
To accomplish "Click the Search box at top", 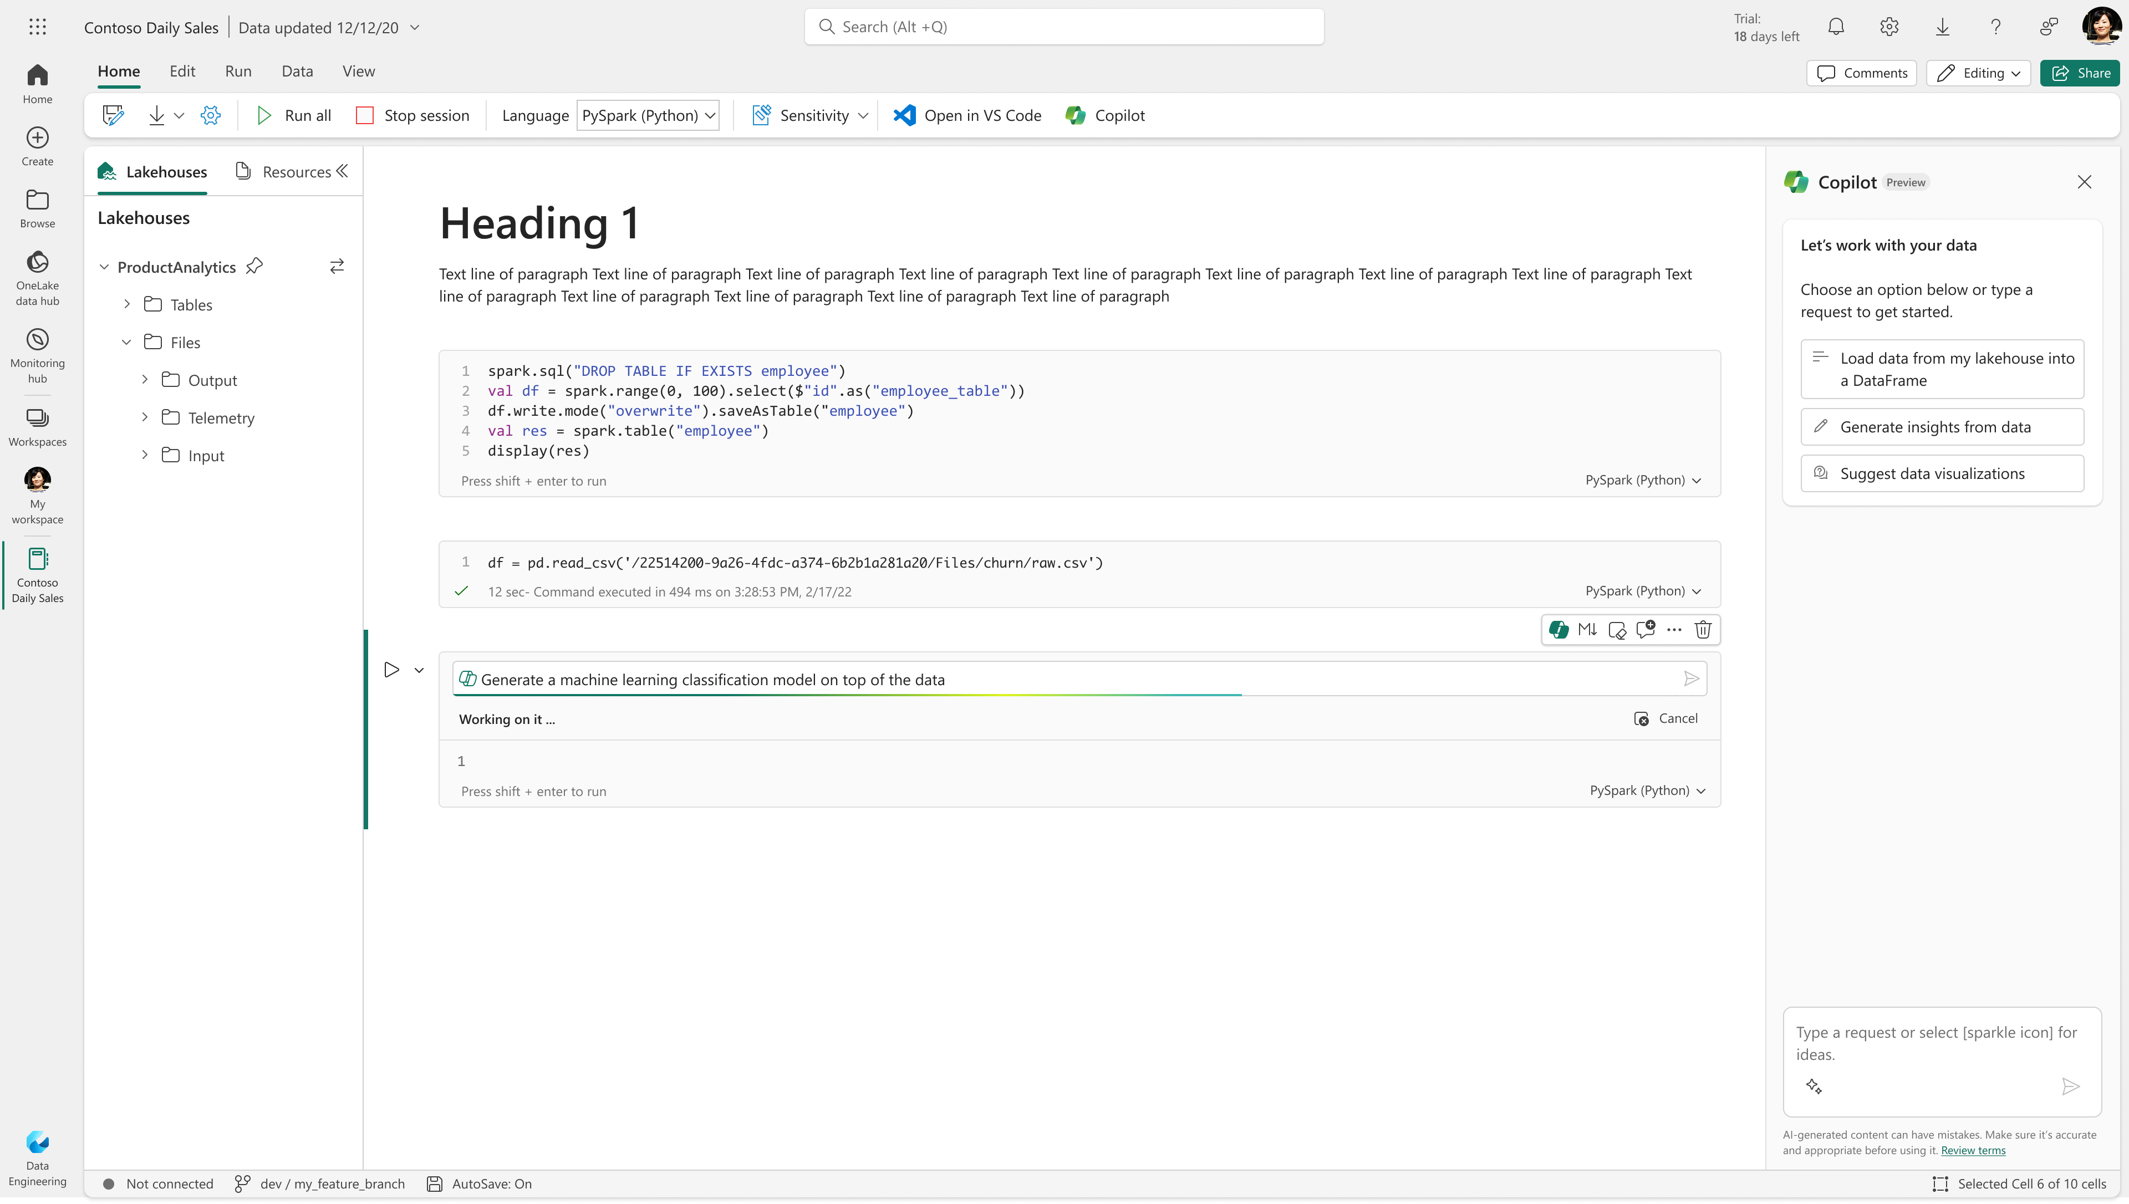I will pyautogui.click(x=1063, y=27).
